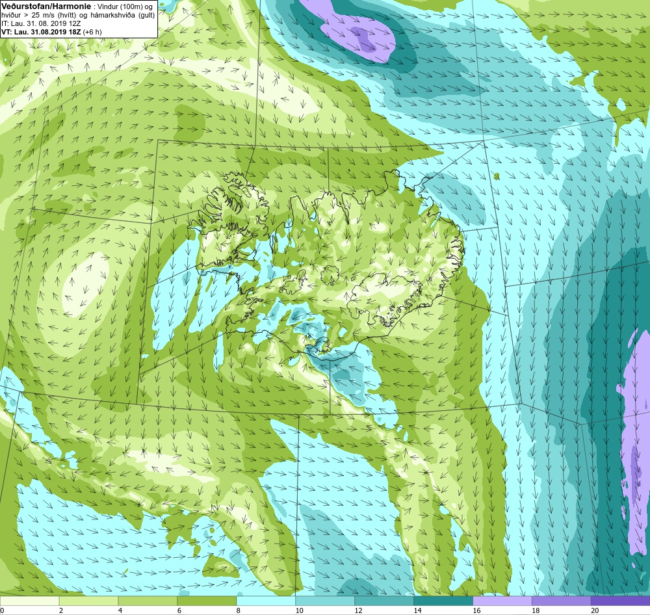Click the legend label '20'

tap(595, 610)
